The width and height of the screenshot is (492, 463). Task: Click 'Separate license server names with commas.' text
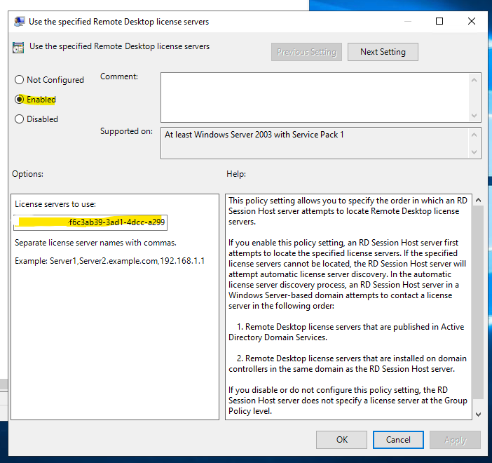95,243
